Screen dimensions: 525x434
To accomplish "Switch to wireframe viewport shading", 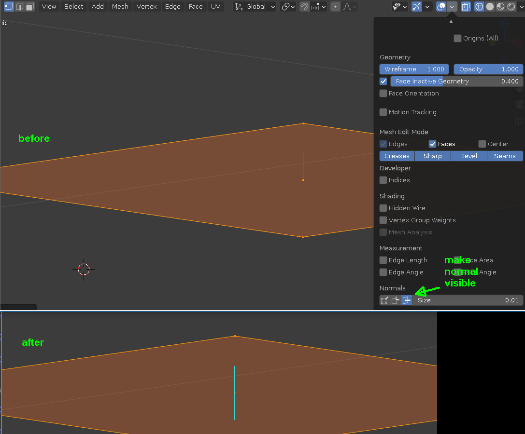I will (x=479, y=6).
